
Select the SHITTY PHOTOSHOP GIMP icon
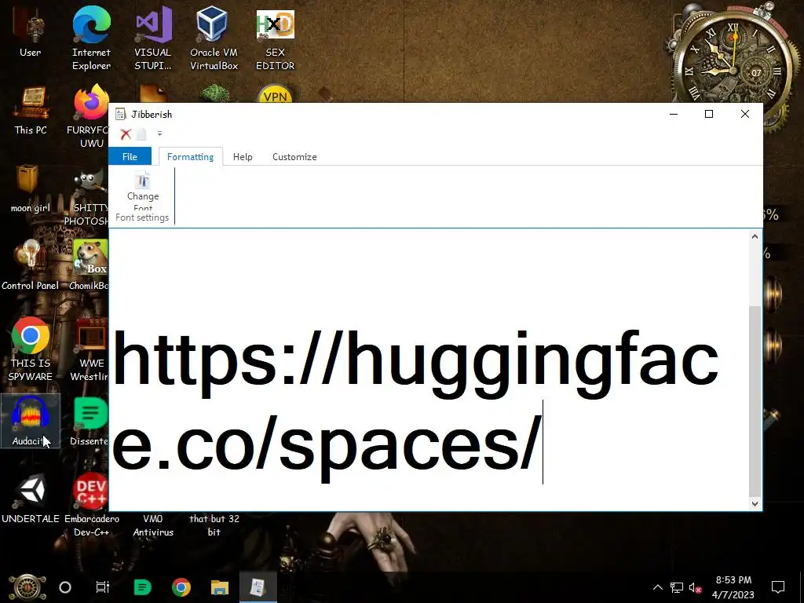click(87, 197)
